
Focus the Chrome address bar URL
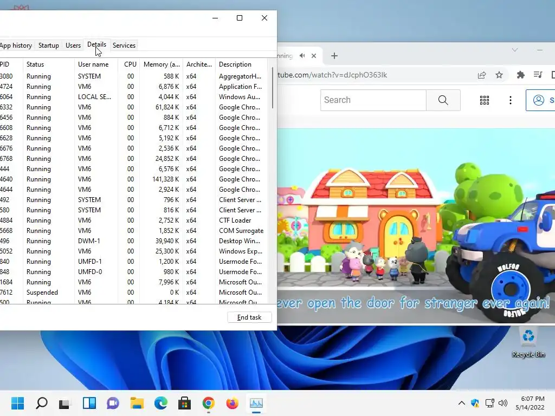click(x=332, y=75)
